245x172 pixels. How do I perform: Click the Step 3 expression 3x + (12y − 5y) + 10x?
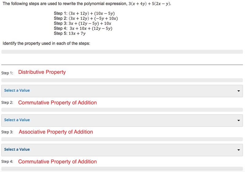pos(90,24)
